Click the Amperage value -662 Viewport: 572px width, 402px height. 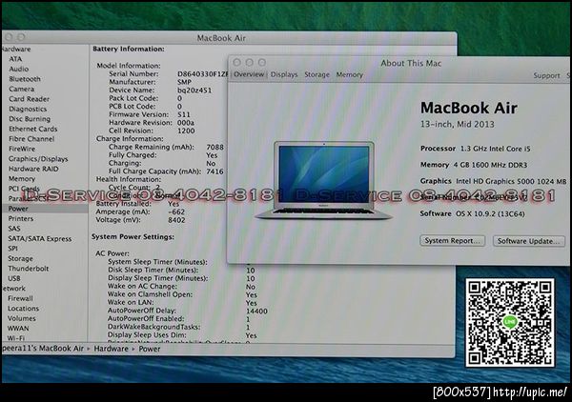tap(176, 211)
